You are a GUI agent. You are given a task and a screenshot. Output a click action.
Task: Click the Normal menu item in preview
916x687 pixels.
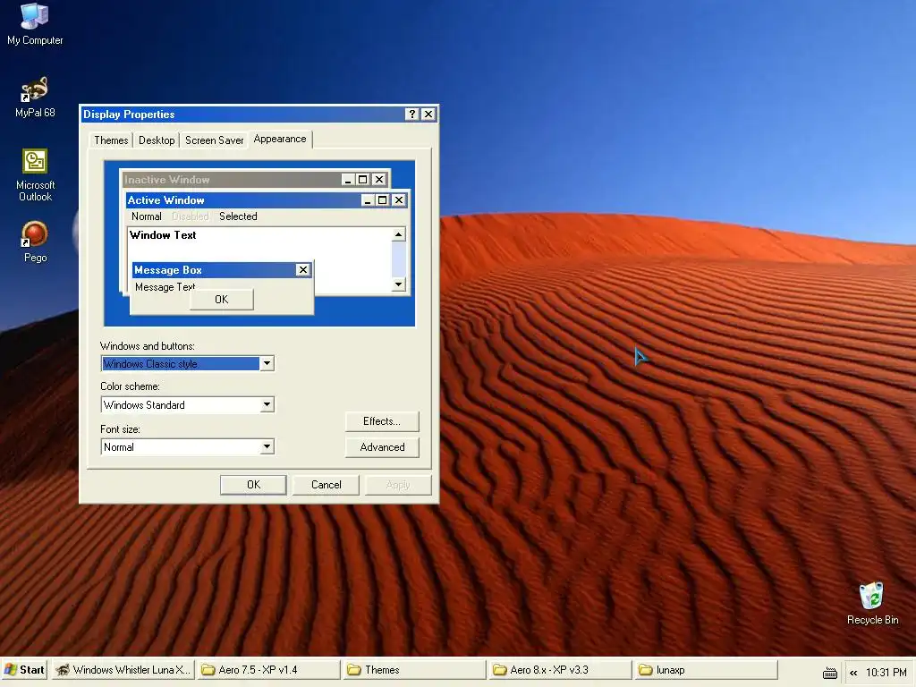tap(146, 216)
